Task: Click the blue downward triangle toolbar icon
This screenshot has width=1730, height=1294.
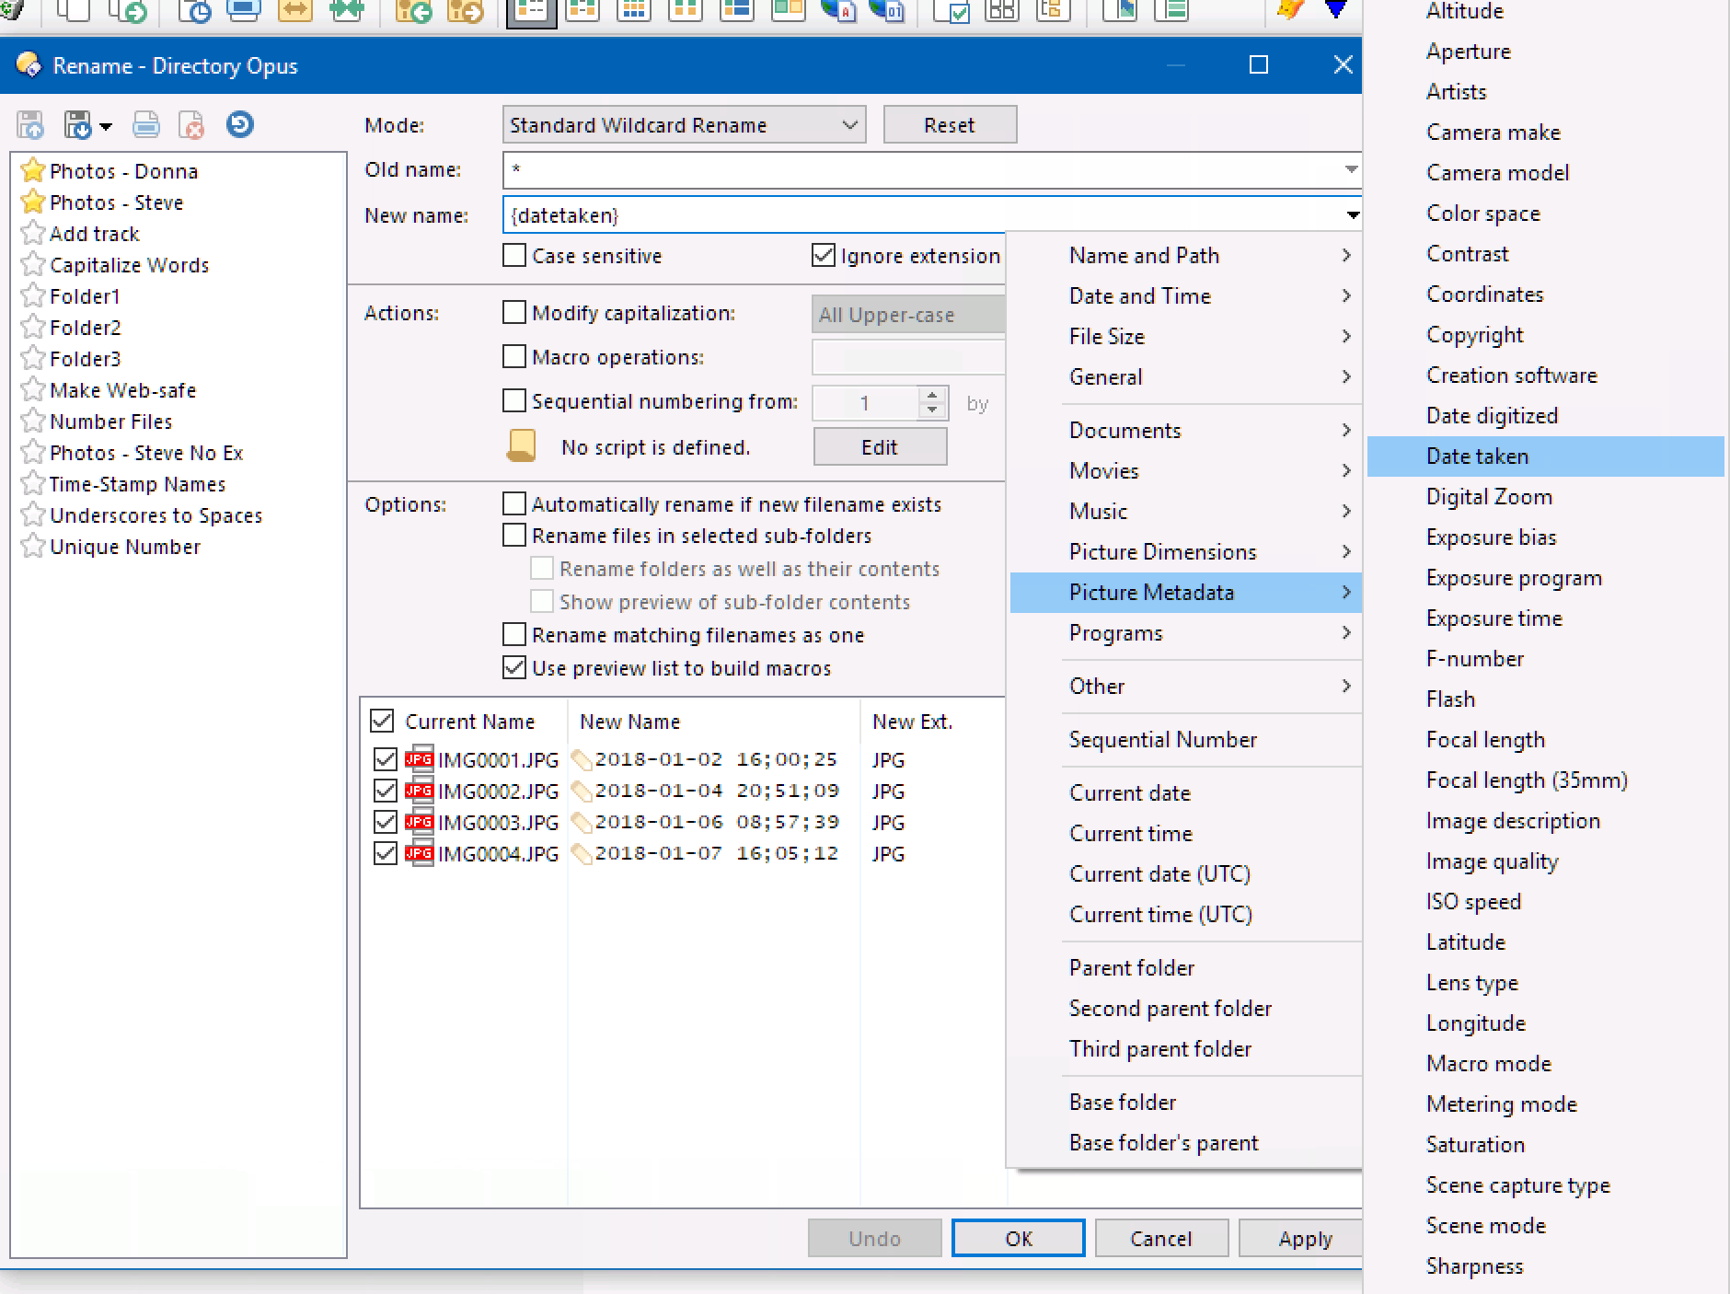Action: point(1336,10)
